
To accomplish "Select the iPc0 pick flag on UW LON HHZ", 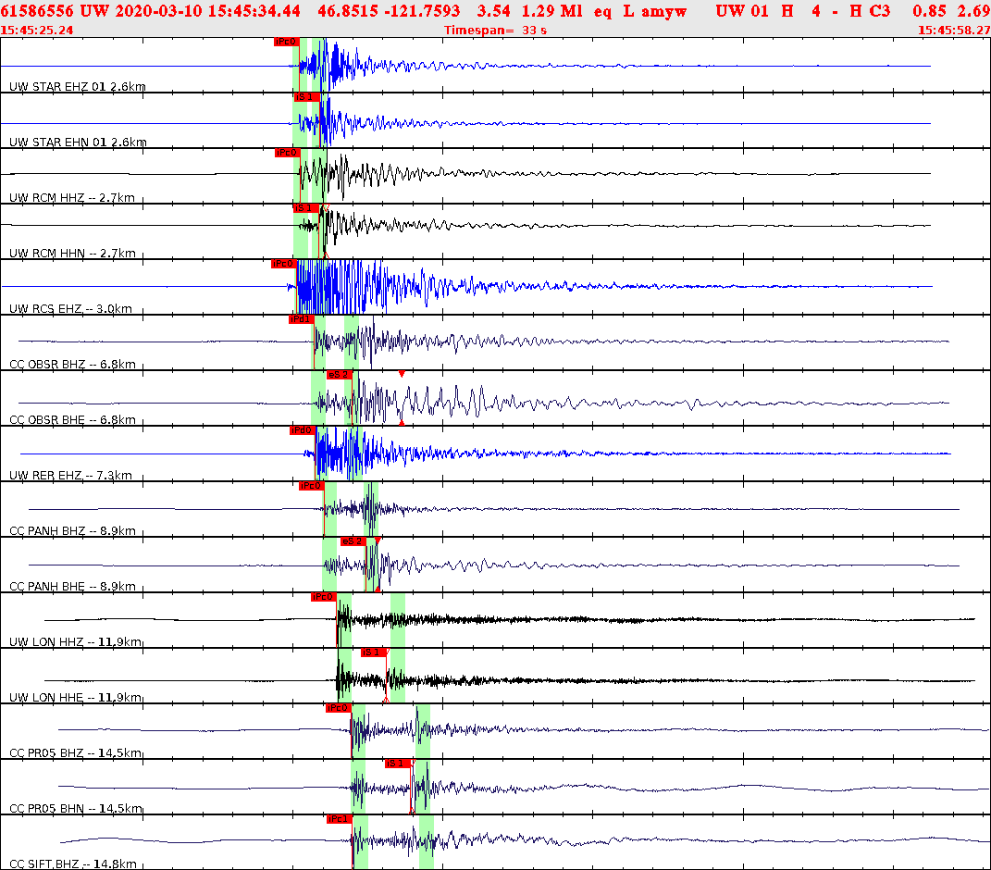I will (325, 595).
